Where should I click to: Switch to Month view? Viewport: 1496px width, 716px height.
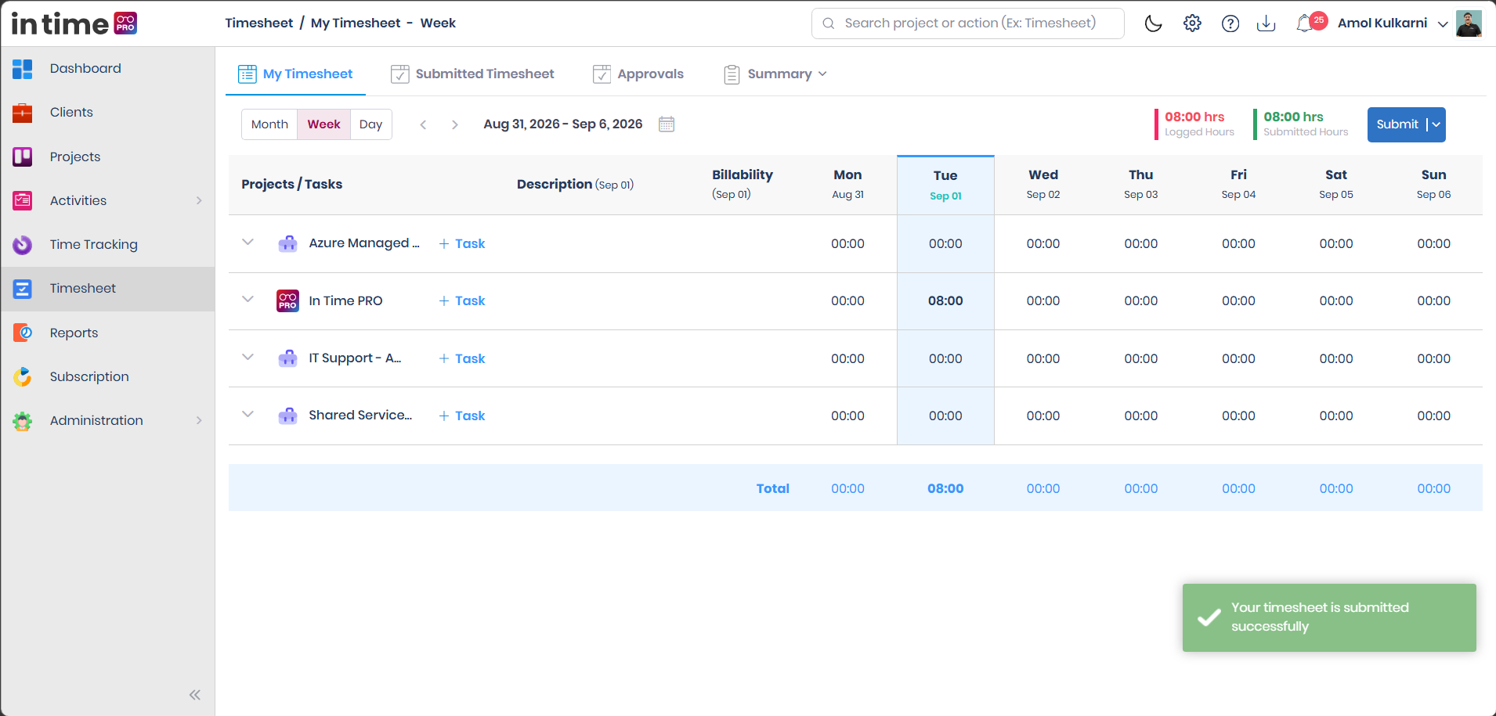pyautogui.click(x=269, y=124)
